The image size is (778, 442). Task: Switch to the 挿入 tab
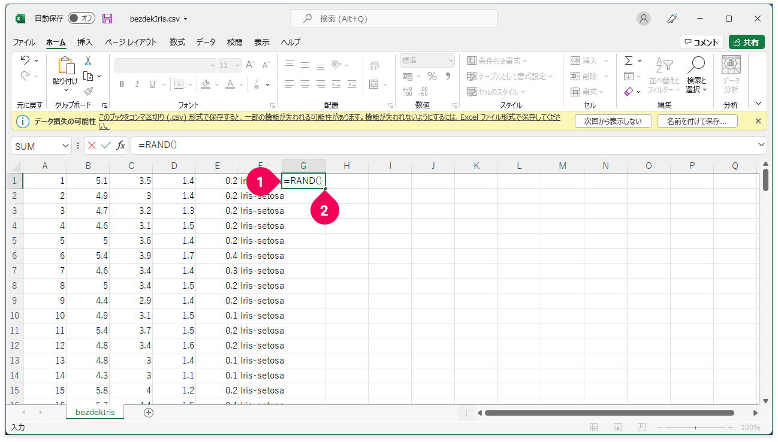point(85,42)
